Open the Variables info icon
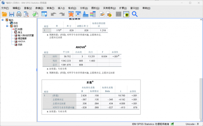Screen dimensions: 203x126 pyautogui.click(x=93, y=14)
